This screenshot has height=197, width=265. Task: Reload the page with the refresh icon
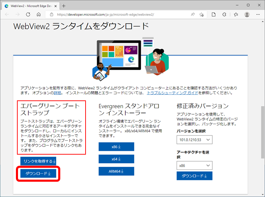coord(28,14)
